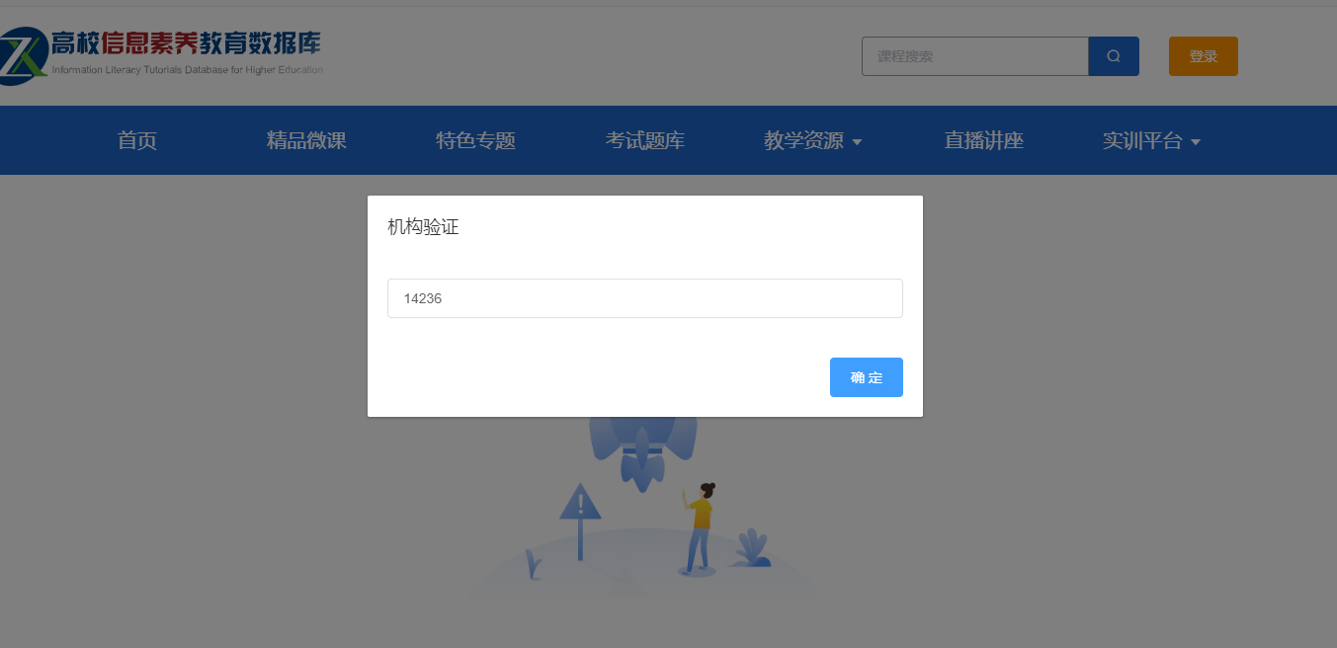Click the 课程搜索 search input field
This screenshot has width=1337, height=648.
click(975, 56)
